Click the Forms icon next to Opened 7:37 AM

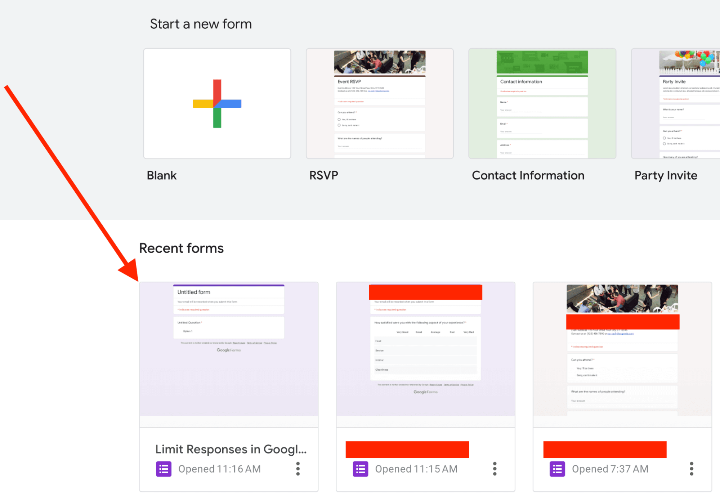tap(557, 469)
